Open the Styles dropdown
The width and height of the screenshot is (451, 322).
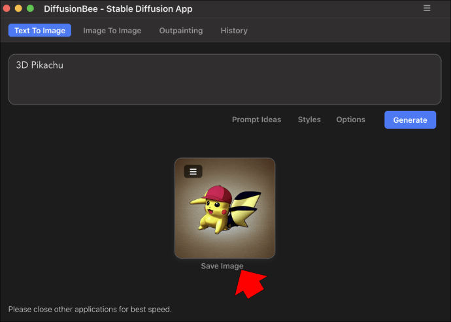tap(309, 120)
